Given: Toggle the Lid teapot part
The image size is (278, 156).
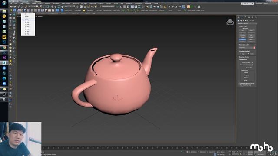Looking at the screenshot, I should point(245,80).
